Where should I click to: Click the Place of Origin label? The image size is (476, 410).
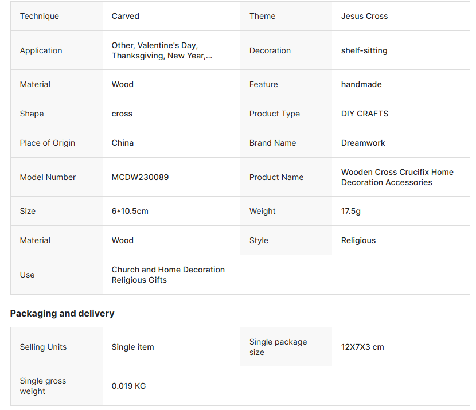(x=48, y=143)
